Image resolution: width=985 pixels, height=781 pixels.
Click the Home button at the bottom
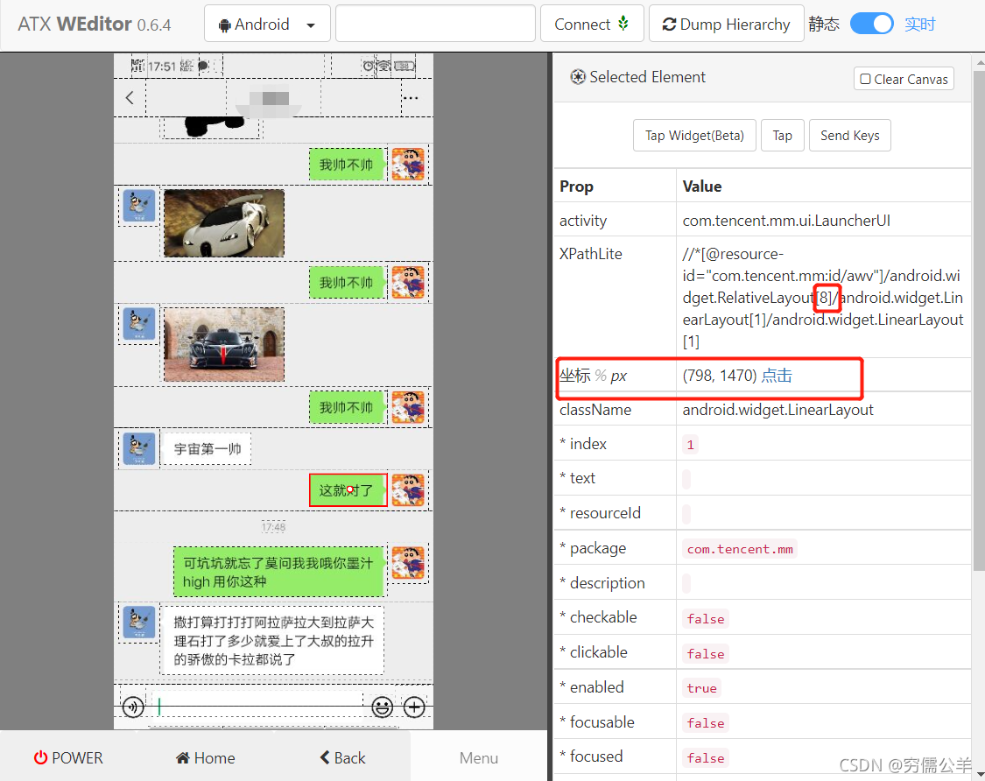(x=206, y=757)
